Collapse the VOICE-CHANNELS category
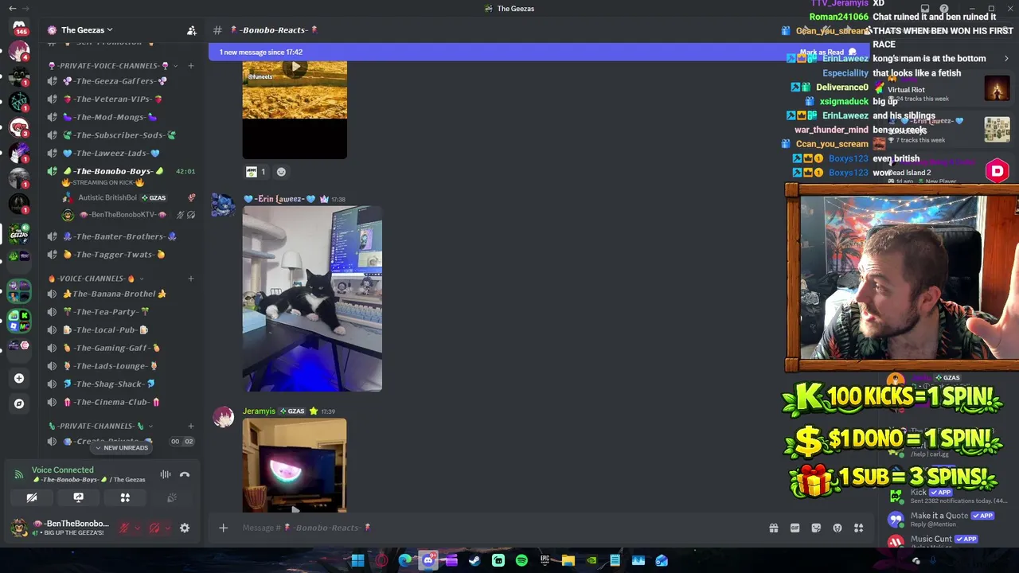Viewport: 1019px width, 573px height. (96, 279)
